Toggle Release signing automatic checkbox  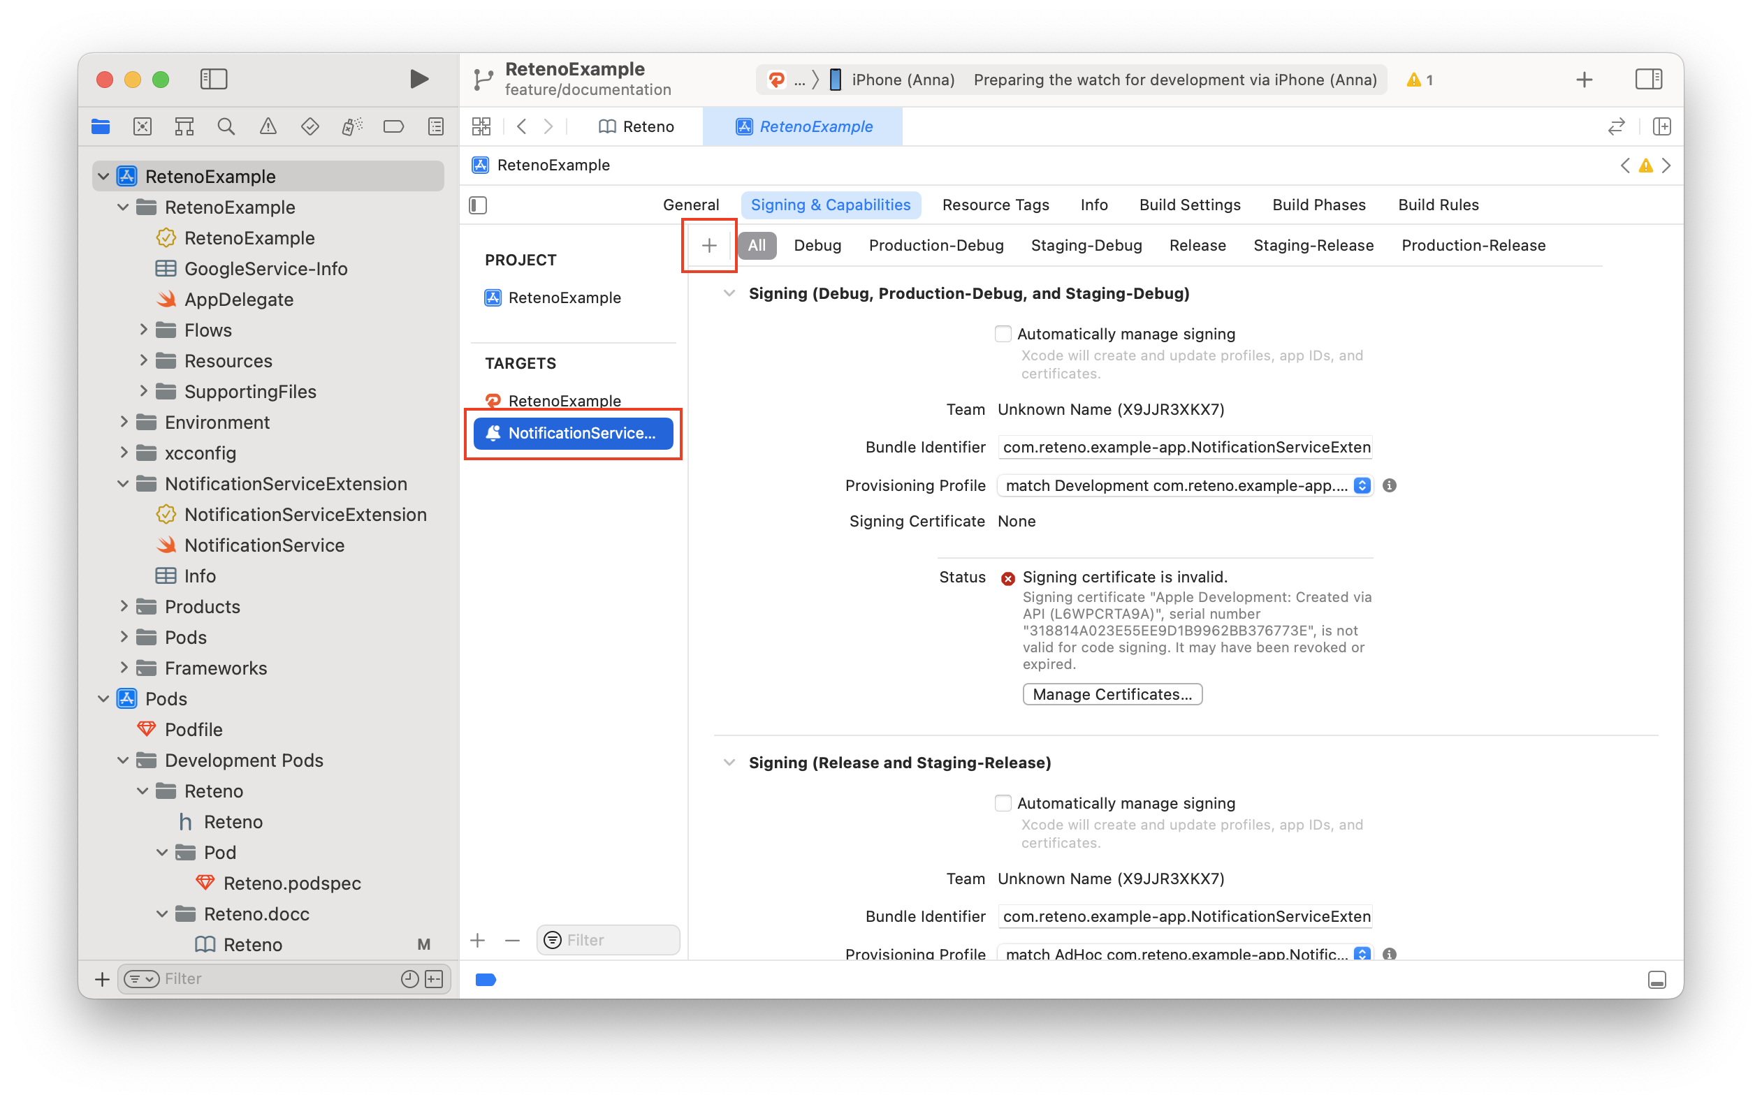pyautogui.click(x=1003, y=802)
